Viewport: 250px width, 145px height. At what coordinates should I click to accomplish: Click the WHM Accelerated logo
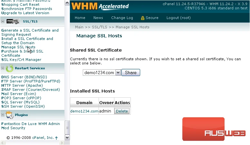100,6
